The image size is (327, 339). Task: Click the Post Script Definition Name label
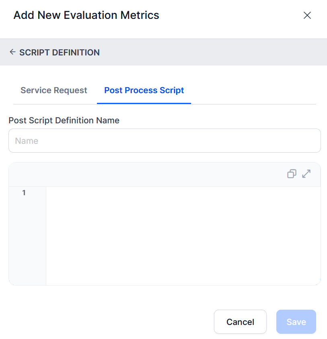[64, 120]
